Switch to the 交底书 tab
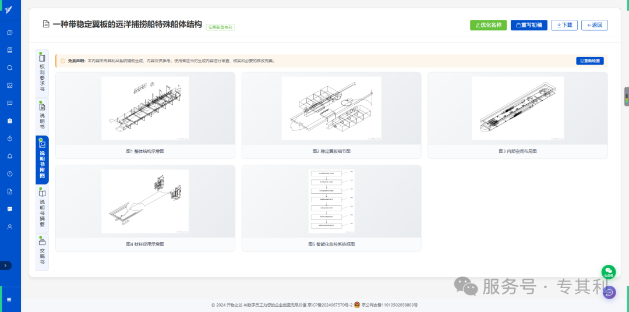The image size is (629, 312). click(42, 252)
